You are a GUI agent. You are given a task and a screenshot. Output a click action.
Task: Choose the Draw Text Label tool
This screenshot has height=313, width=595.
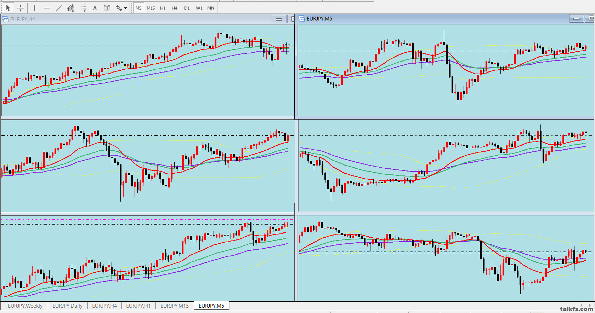click(107, 8)
